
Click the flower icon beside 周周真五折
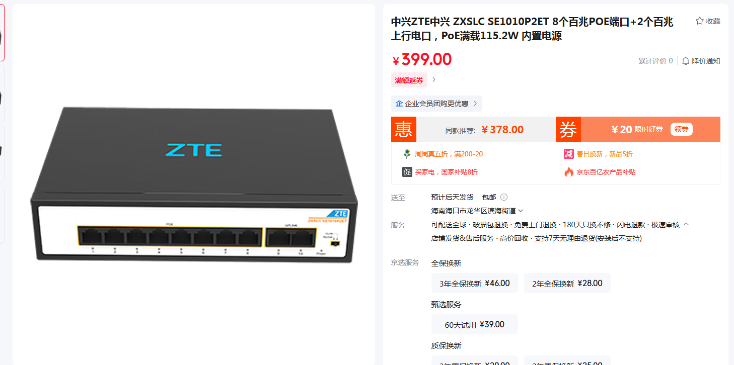[x=407, y=154]
